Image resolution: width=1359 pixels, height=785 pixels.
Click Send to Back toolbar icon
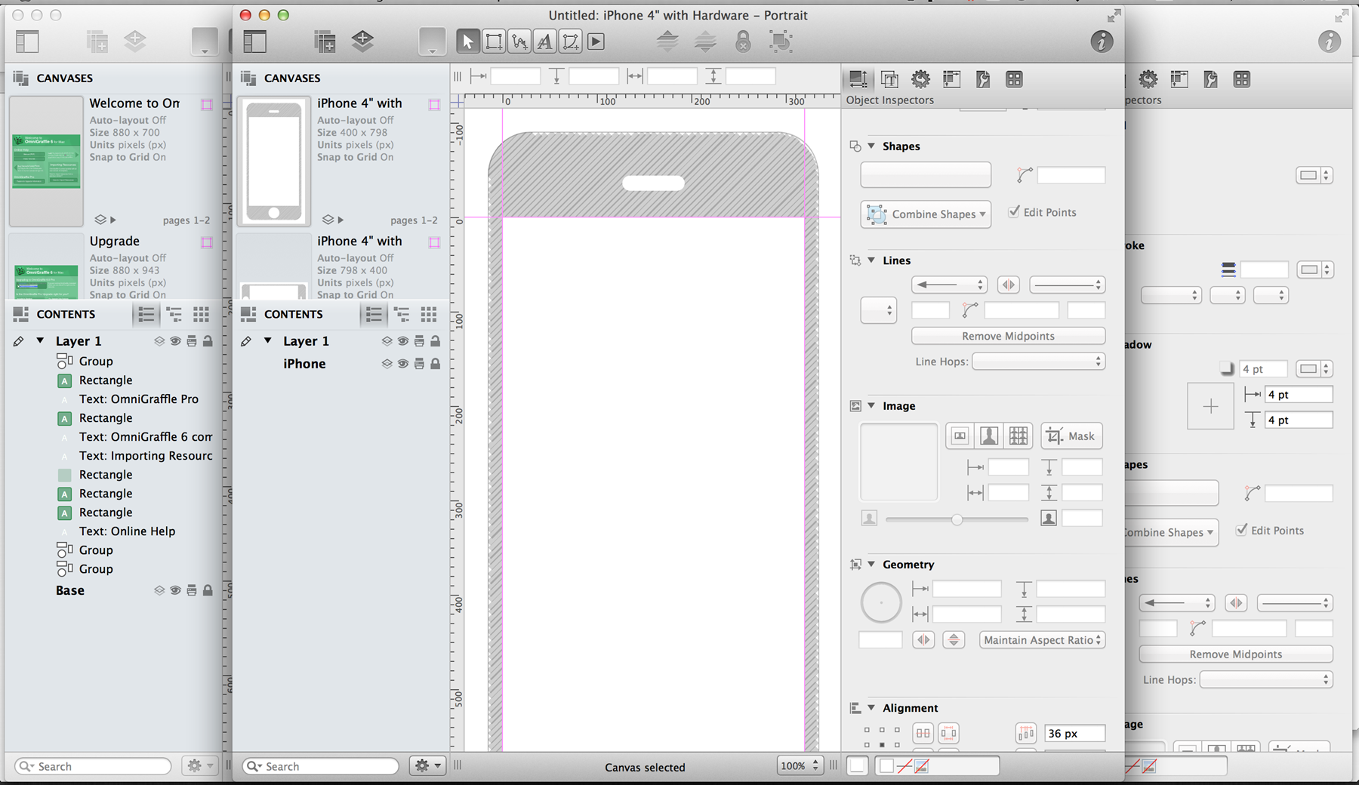click(705, 41)
